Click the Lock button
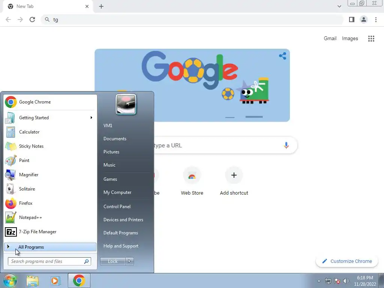384x288 pixels. point(113,261)
